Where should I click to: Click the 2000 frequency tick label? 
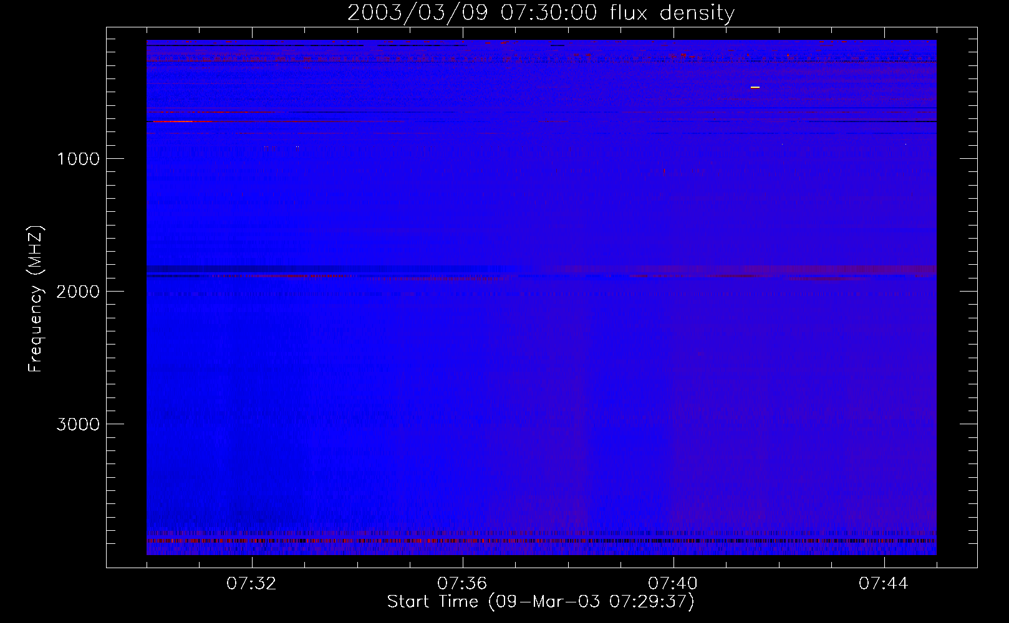tap(78, 292)
